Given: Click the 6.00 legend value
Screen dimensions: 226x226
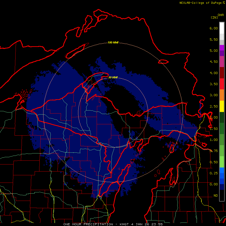Looking at the screenshot, I should (214, 28).
